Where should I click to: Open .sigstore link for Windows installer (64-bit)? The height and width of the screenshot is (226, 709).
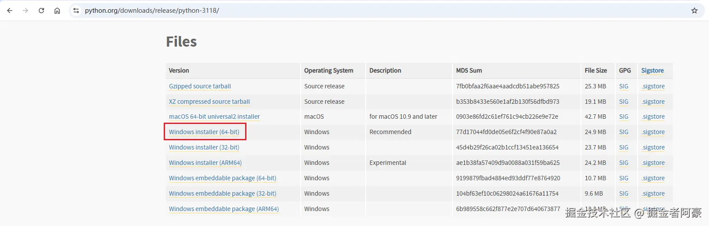[653, 132]
